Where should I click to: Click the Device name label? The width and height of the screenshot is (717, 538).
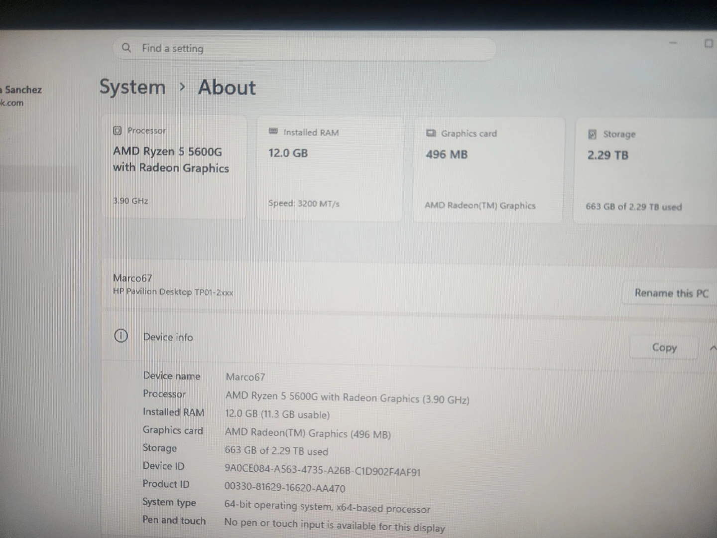pyautogui.click(x=172, y=376)
